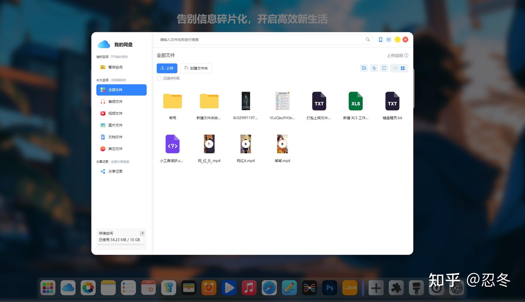Viewport: 525px width, 302px height.
Task: Select 图片文件 in sidebar
Action: [121, 125]
